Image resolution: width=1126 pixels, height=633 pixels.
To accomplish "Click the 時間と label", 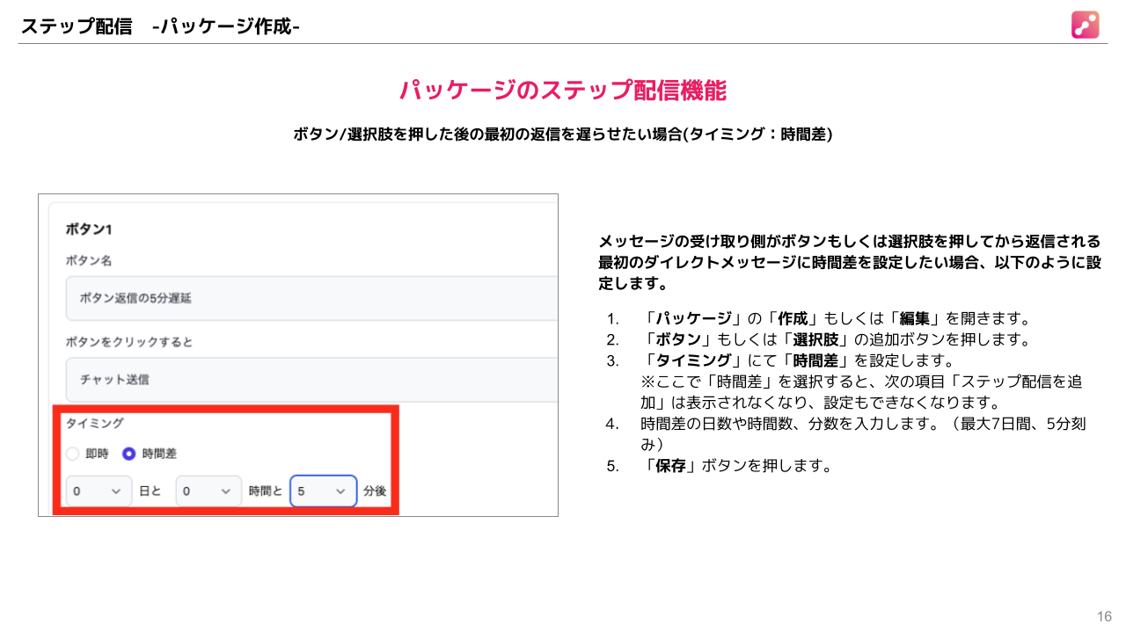I will tap(266, 491).
